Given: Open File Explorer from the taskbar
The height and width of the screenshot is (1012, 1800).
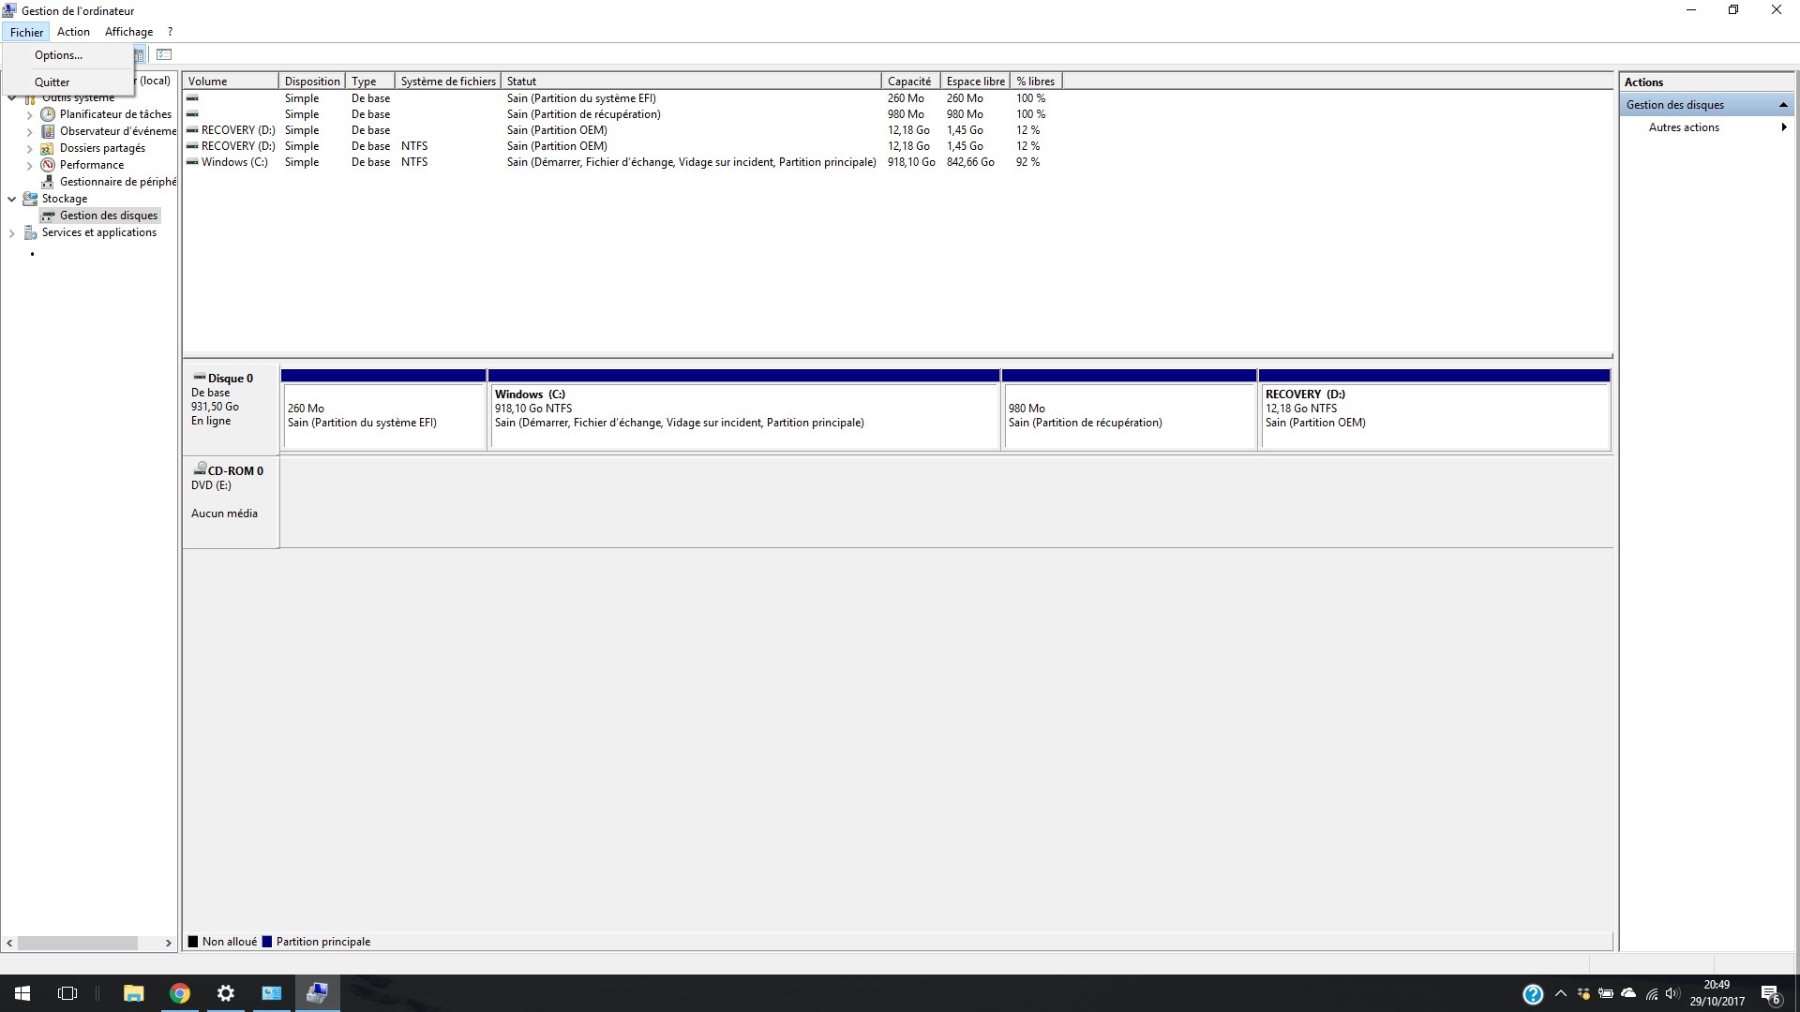Looking at the screenshot, I should (133, 993).
